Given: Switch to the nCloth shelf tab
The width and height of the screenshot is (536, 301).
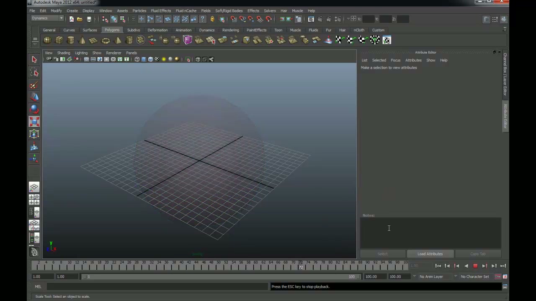Looking at the screenshot, I should click(x=359, y=30).
